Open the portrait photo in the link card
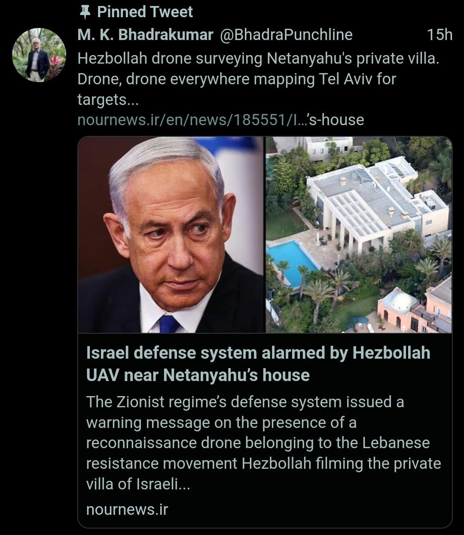464x535 pixels. [x=171, y=235]
